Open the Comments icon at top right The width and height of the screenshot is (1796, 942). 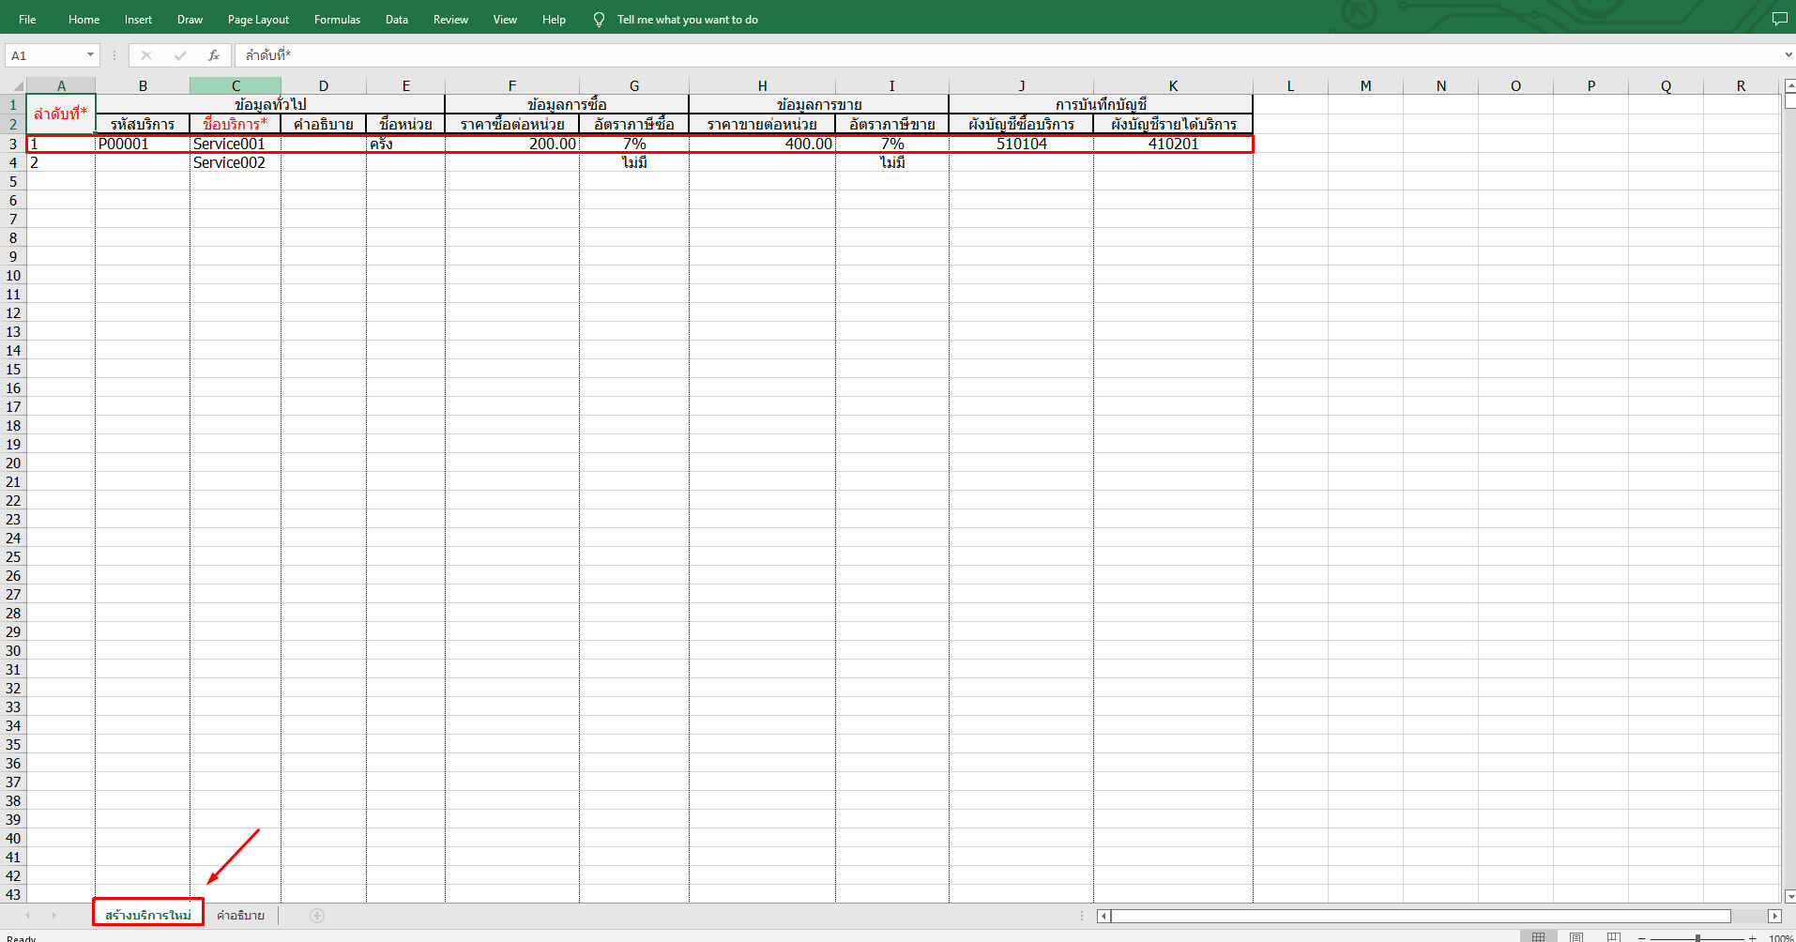pos(1780,18)
